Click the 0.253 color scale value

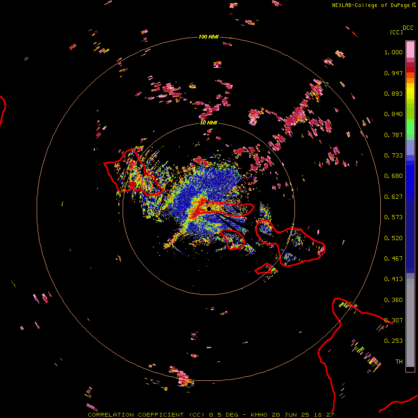pyautogui.click(x=393, y=341)
